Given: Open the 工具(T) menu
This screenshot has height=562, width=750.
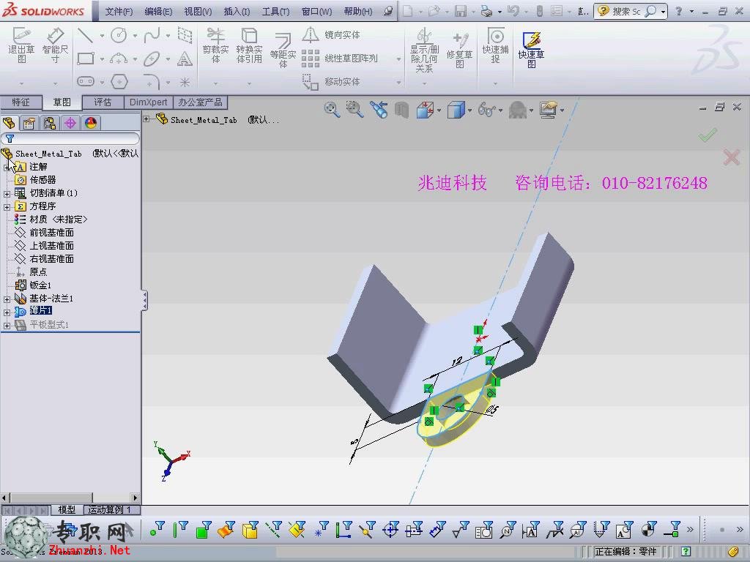Looking at the screenshot, I should tap(275, 12).
